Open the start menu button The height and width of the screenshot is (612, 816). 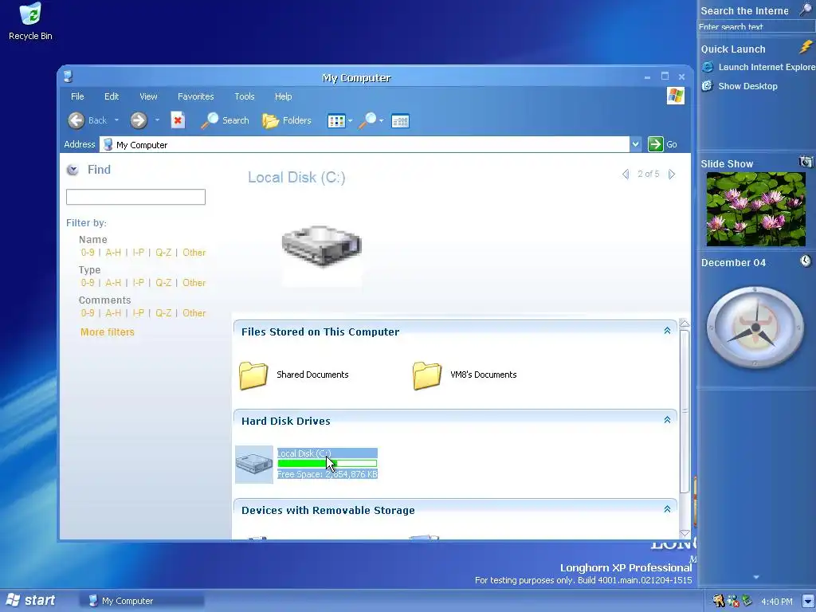[30, 601]
